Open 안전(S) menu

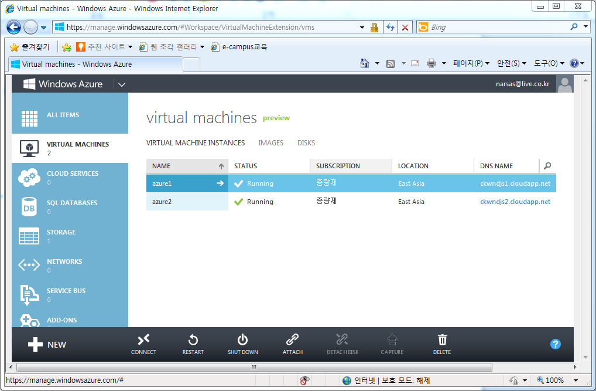(511, 63)
